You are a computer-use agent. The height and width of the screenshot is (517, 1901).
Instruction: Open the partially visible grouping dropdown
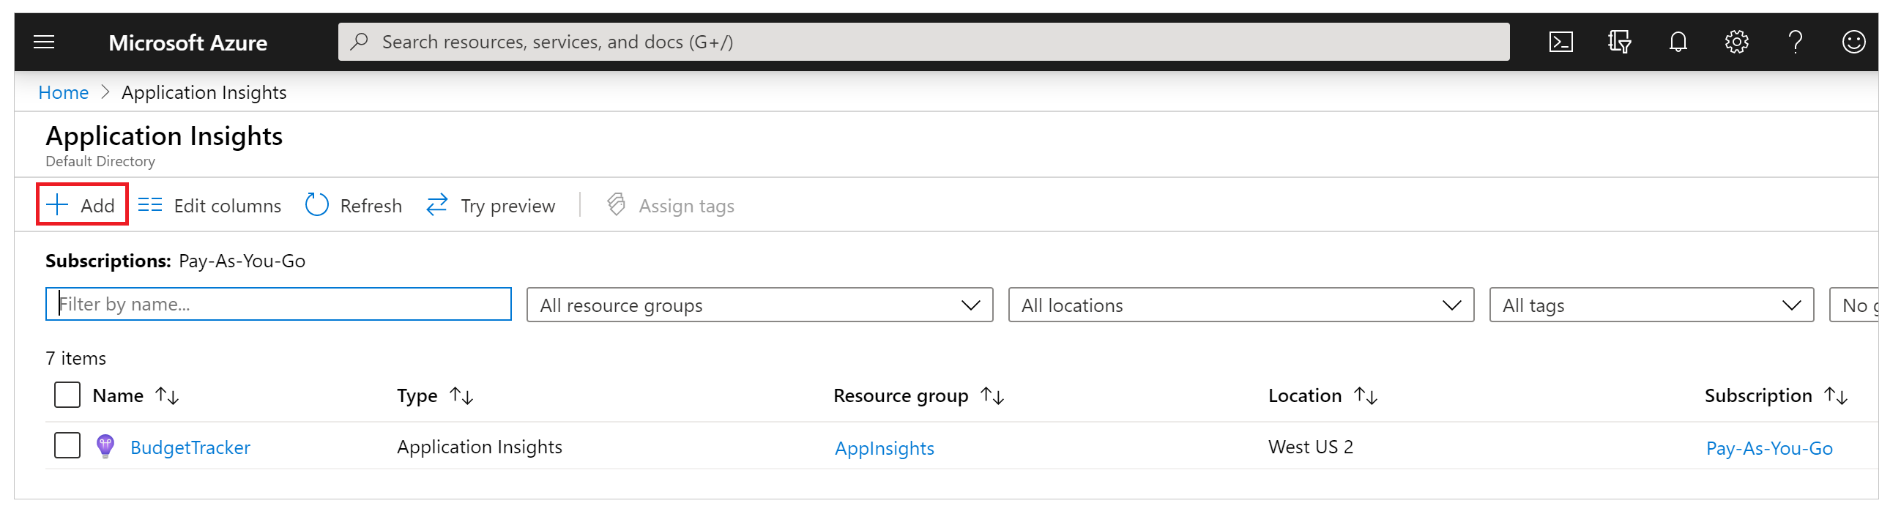[1855, 305]
